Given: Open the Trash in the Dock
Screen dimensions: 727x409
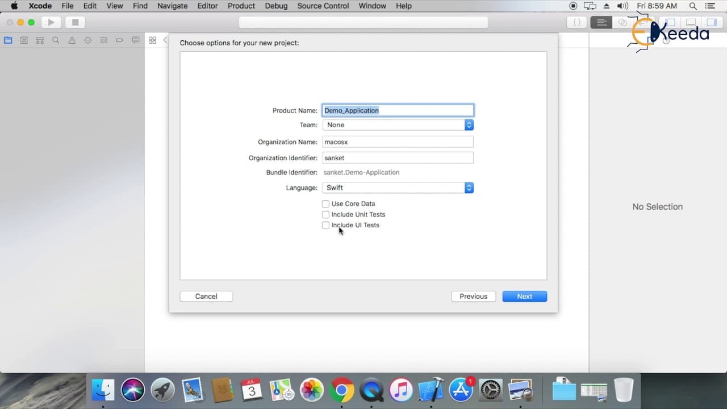Looking at the screenshot, I should pos(624,390).
